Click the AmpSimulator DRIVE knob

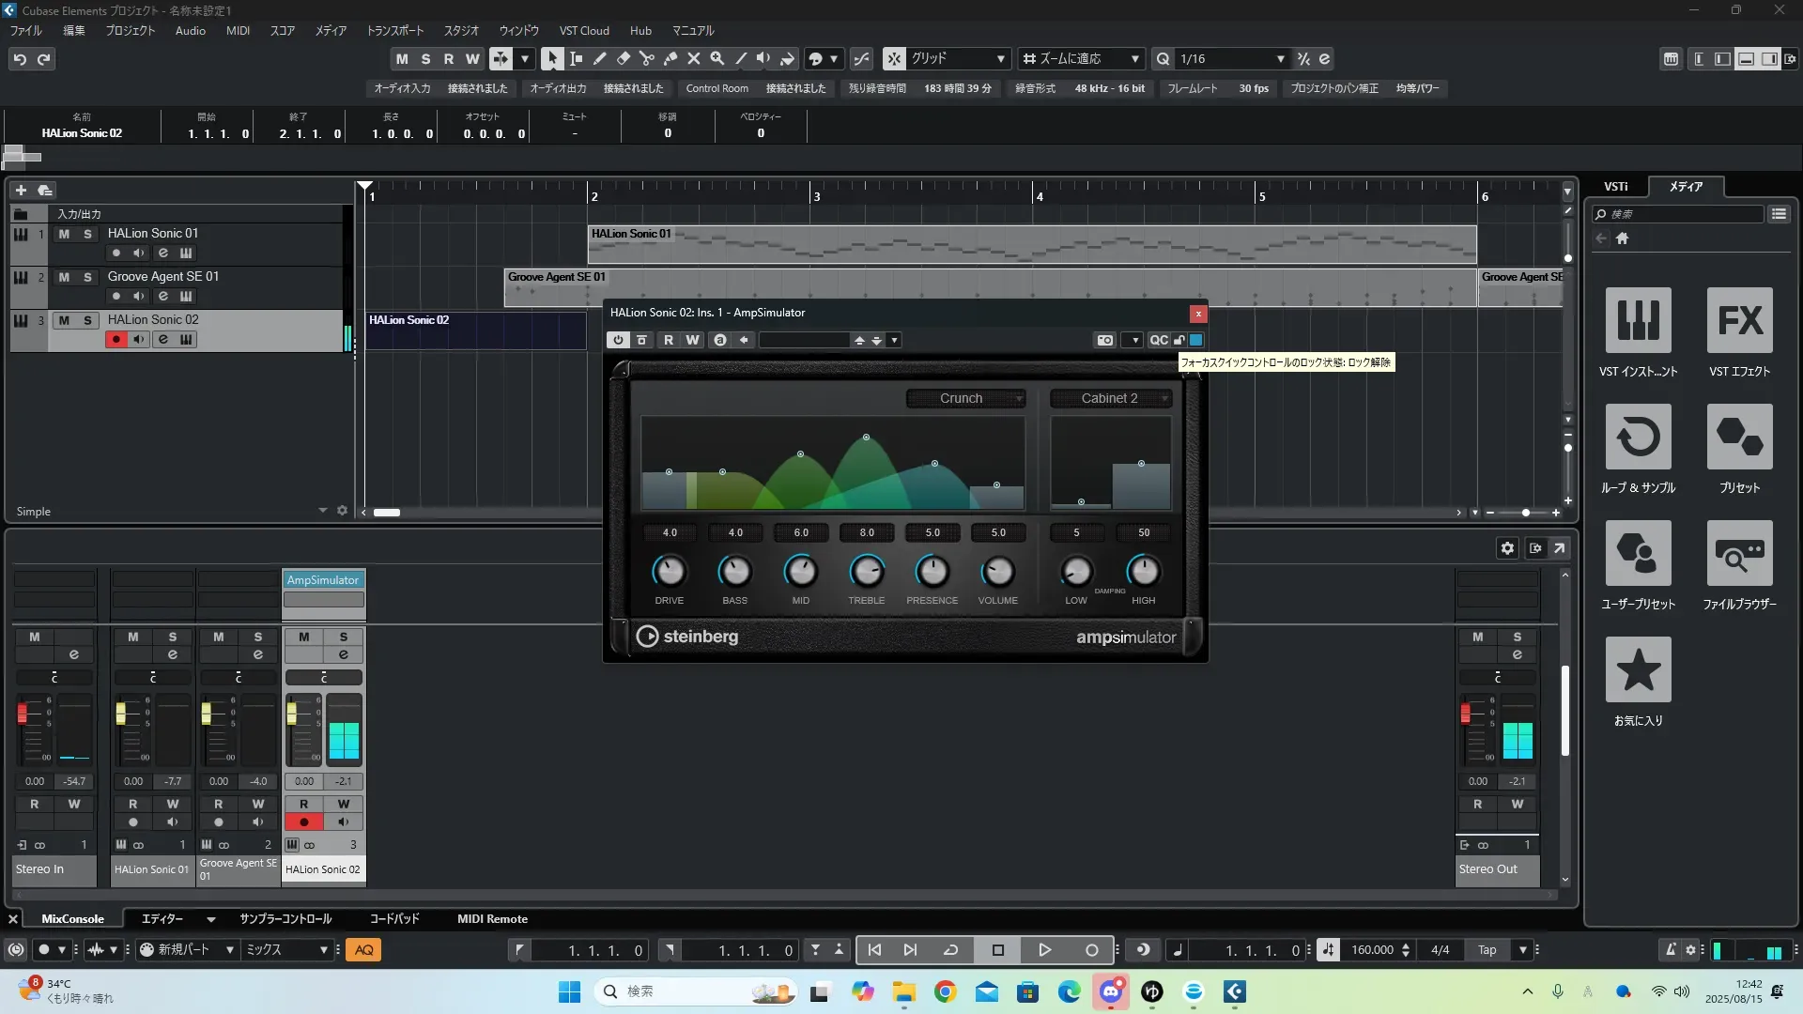point(669,571)
